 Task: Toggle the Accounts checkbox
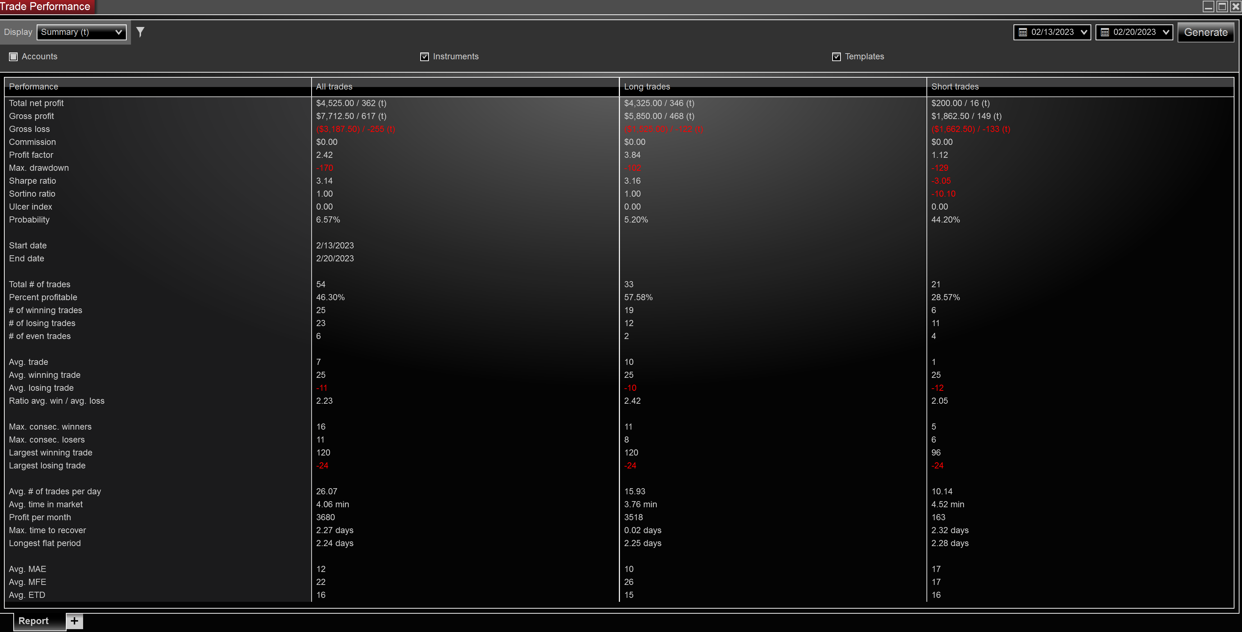click(14, 57)
